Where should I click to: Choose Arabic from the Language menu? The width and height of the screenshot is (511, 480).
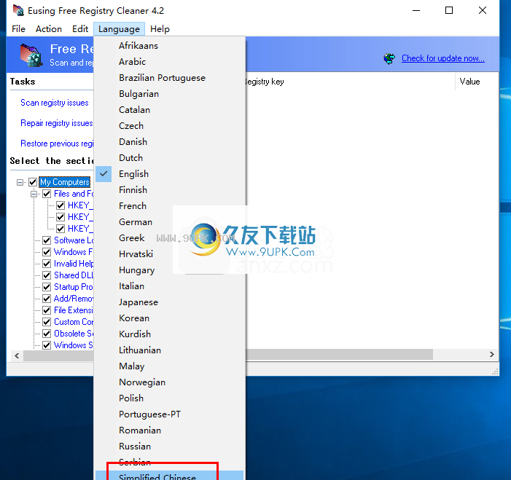(169, 61)
